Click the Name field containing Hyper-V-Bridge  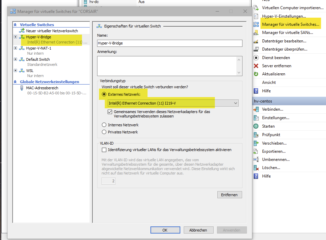click(x=170, y=43)
